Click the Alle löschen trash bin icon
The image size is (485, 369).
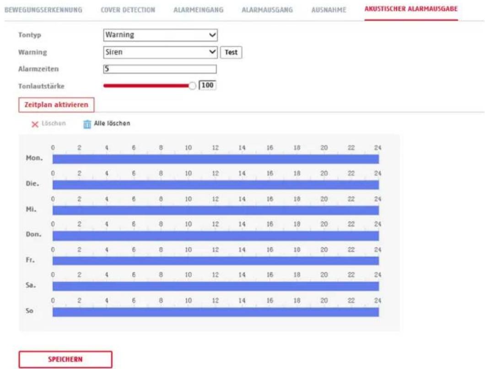(x=87, y=124)
